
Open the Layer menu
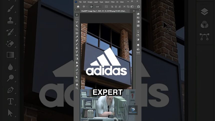pyautogui.click(x=96, y=2)
